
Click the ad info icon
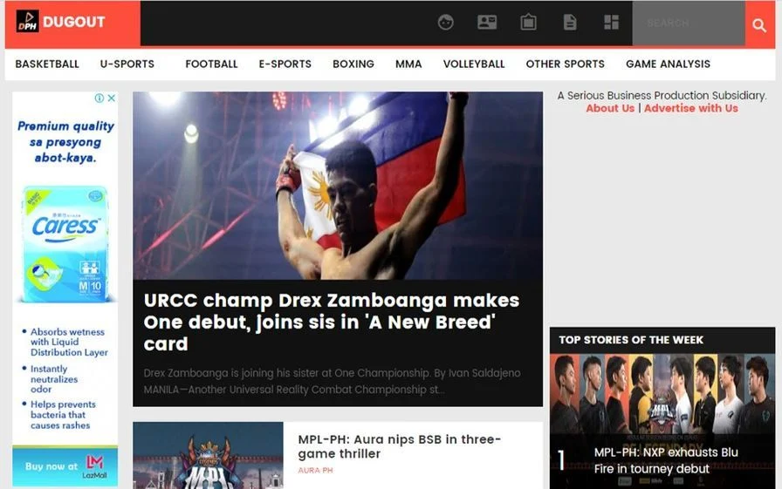(x=99, y=98)
